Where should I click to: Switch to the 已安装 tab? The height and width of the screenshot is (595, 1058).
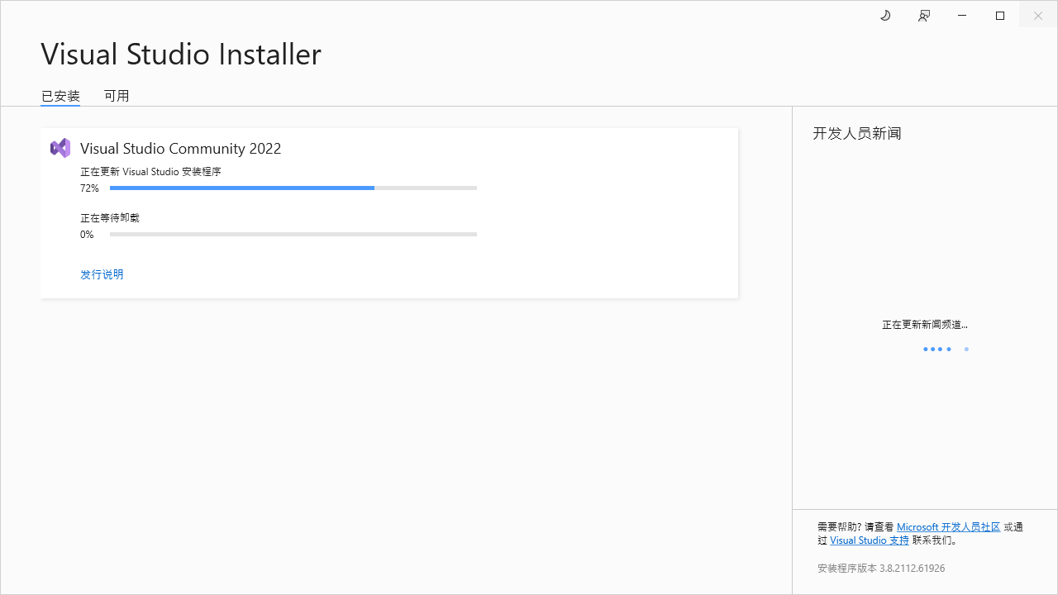60,96
